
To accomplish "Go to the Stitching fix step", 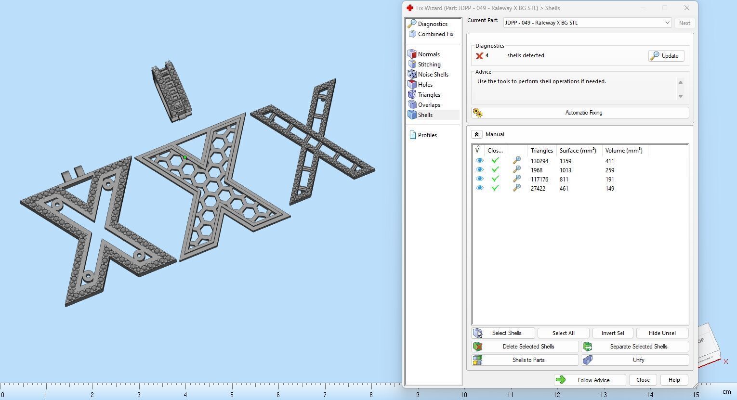I will [429, 65].
